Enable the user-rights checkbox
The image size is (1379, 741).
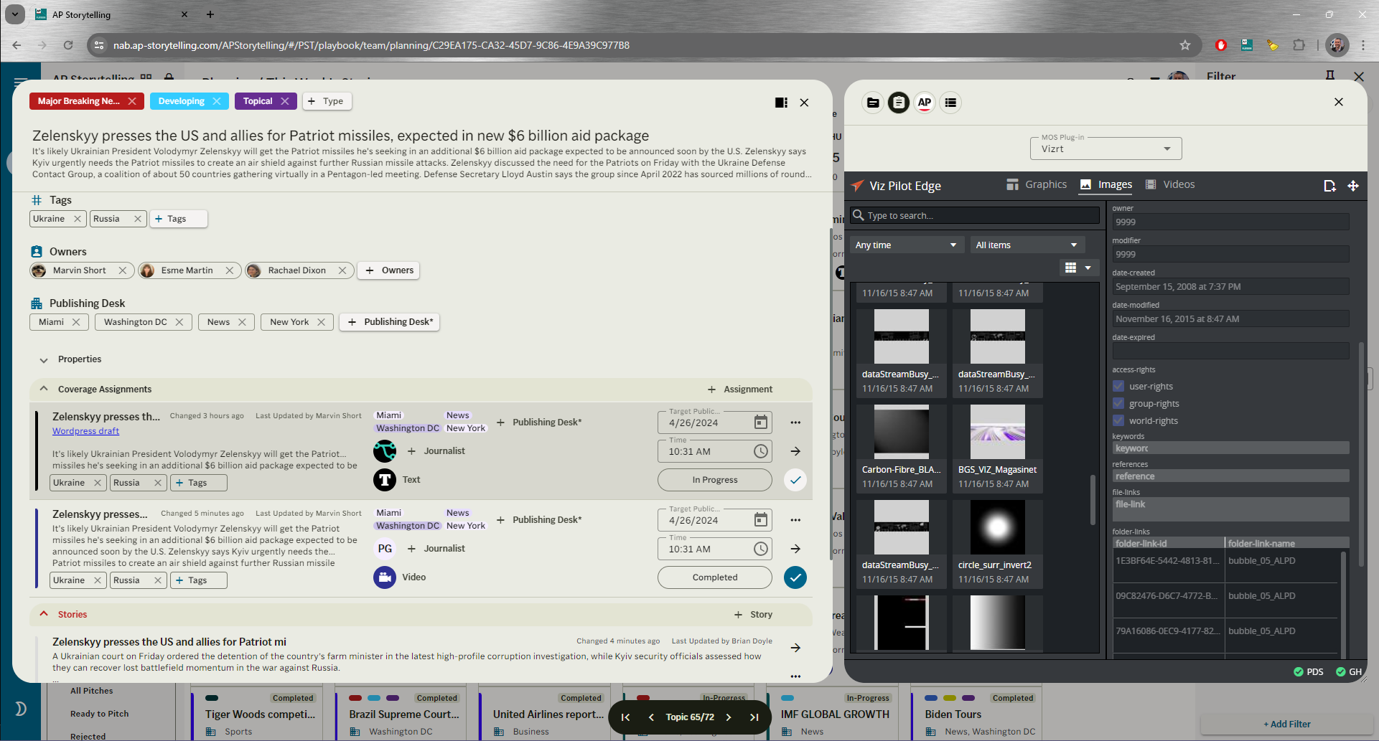[x=1118, y=386]
